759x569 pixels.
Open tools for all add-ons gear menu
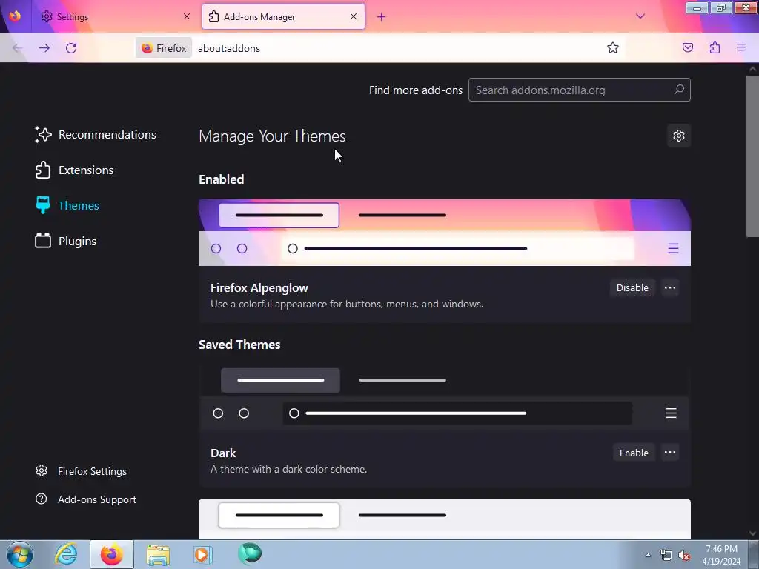[x=679, y=136]
